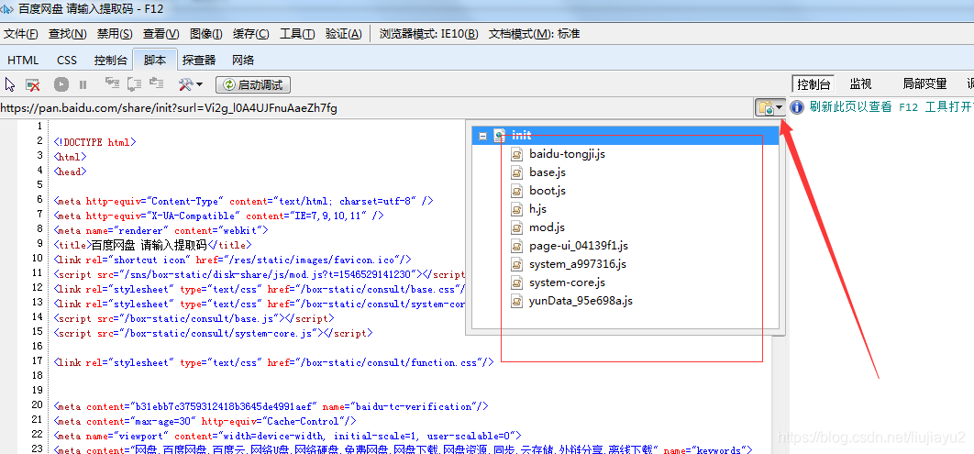Open the 图像(I) menu
Image resolution: width=974 pixels, height=454 pixels.
pyautogui.click(x=206, y=34)
